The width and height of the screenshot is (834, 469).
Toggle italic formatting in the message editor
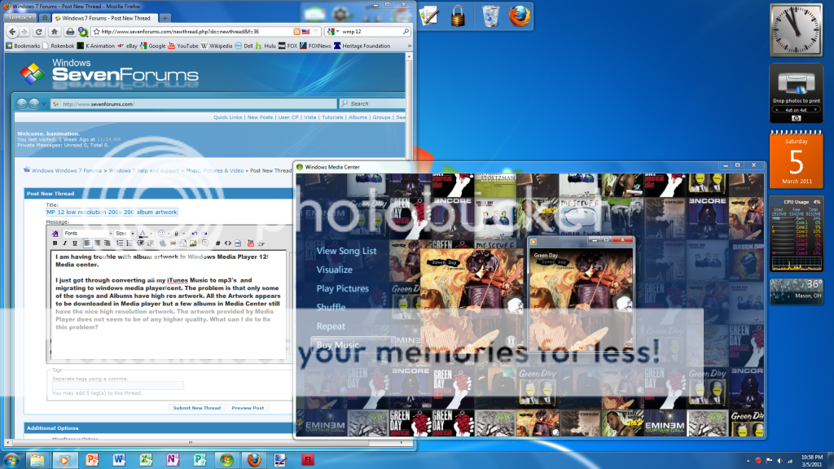tap(64, 243)
